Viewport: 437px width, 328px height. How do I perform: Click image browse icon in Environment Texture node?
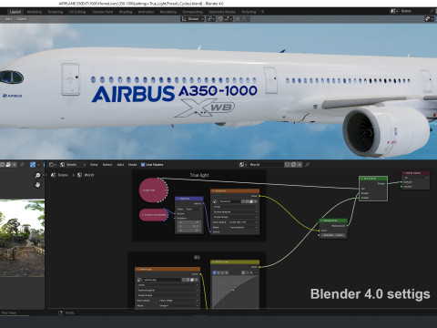tap(216, 201)
